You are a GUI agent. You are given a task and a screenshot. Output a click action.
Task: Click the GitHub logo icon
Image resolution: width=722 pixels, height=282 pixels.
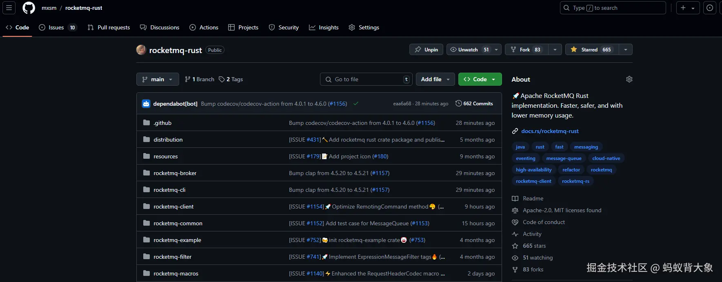pos(29,8)
